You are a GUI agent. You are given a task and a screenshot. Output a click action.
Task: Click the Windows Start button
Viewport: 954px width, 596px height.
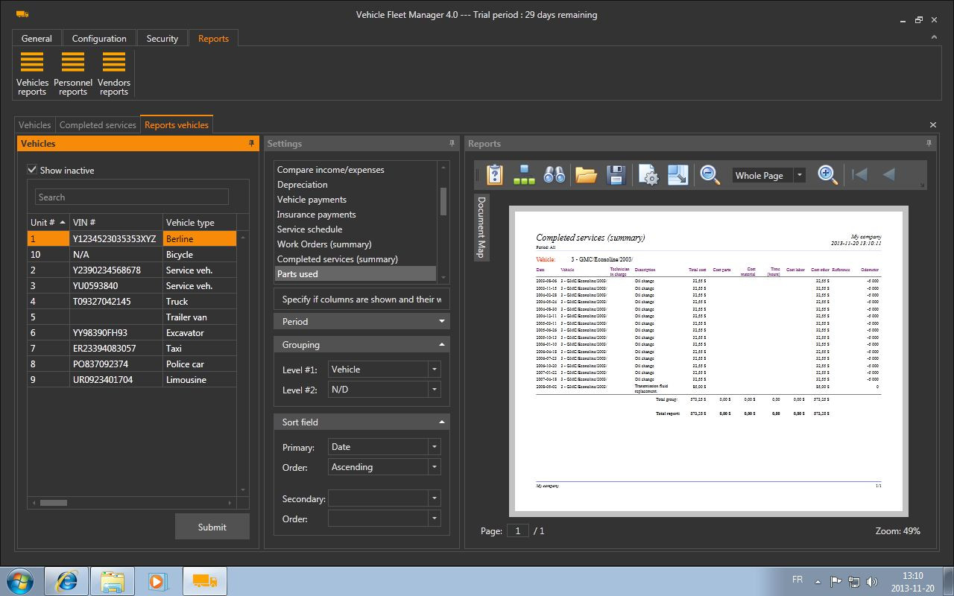click(19, 581)
